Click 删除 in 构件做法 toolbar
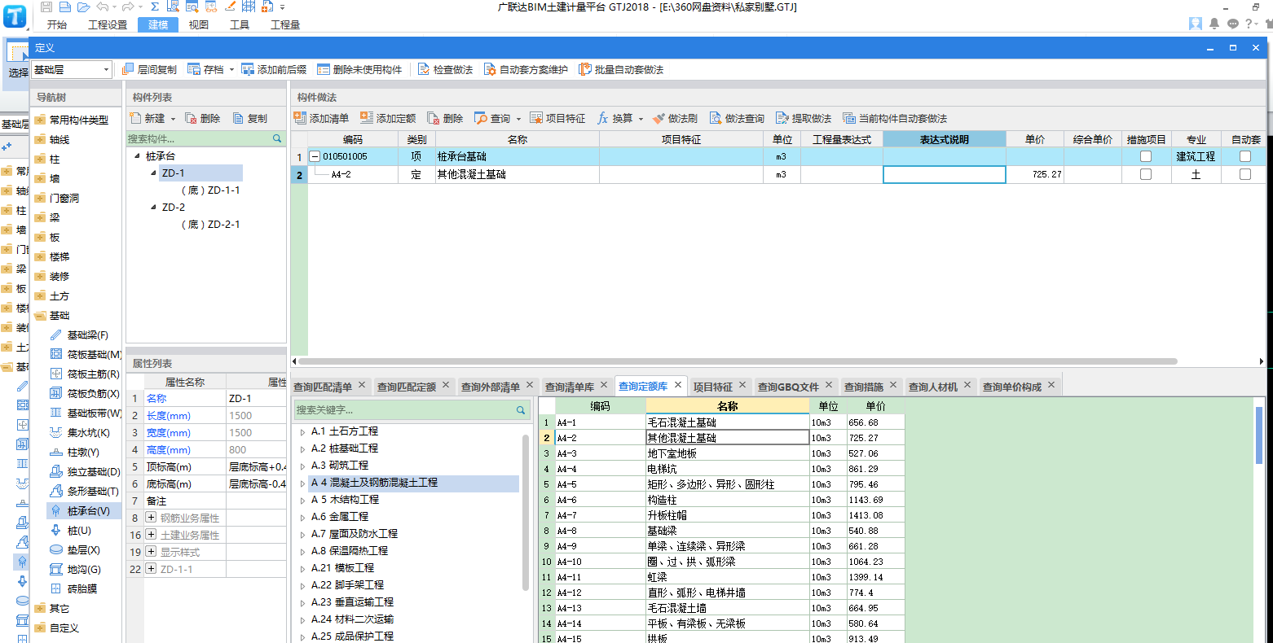This screenshot has height=643, width=1273. click(445, 118)
